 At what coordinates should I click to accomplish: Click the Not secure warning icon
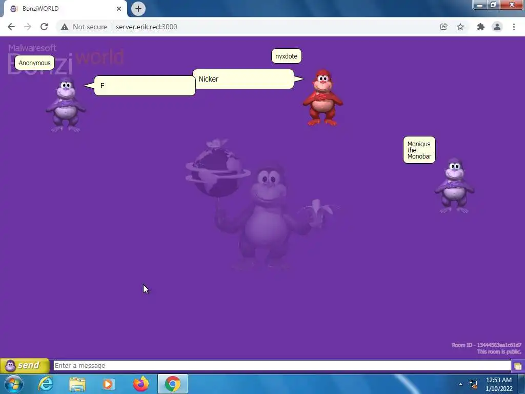(x=65, y=27)
